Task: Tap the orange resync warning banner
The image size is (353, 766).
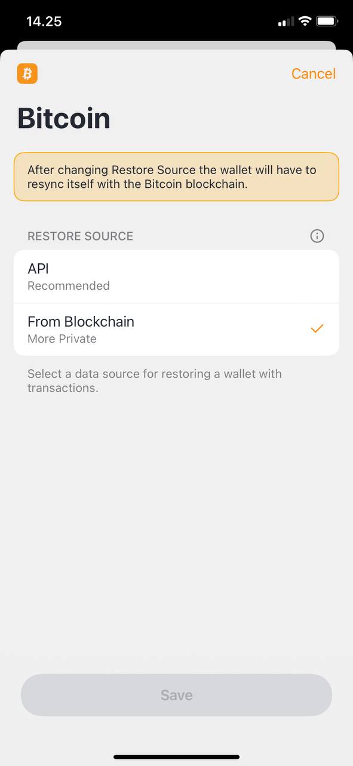Action: [x=176, y=177]
